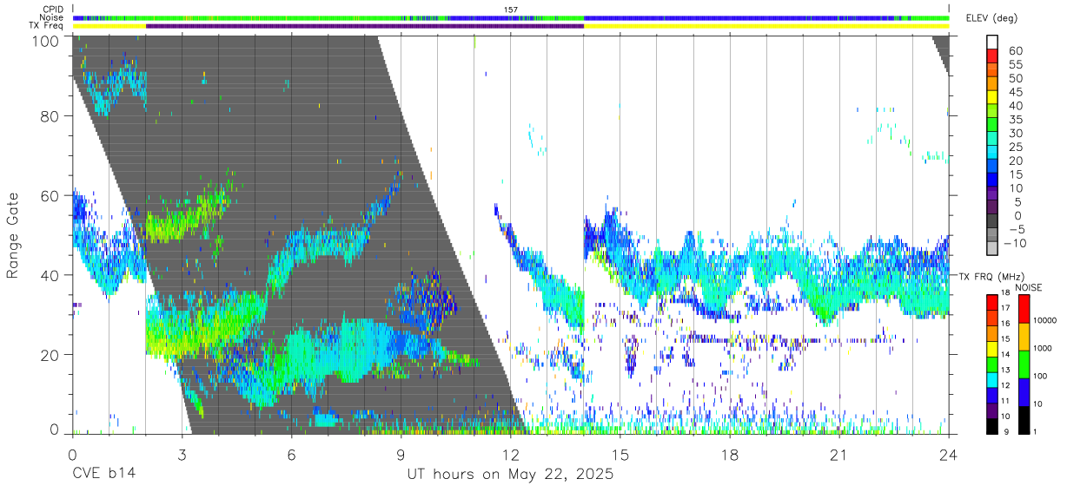Screen dimensions: 1067x492
Task: Click the 50 label on the ELEV scale
Action: click(x=1014, y=78)
